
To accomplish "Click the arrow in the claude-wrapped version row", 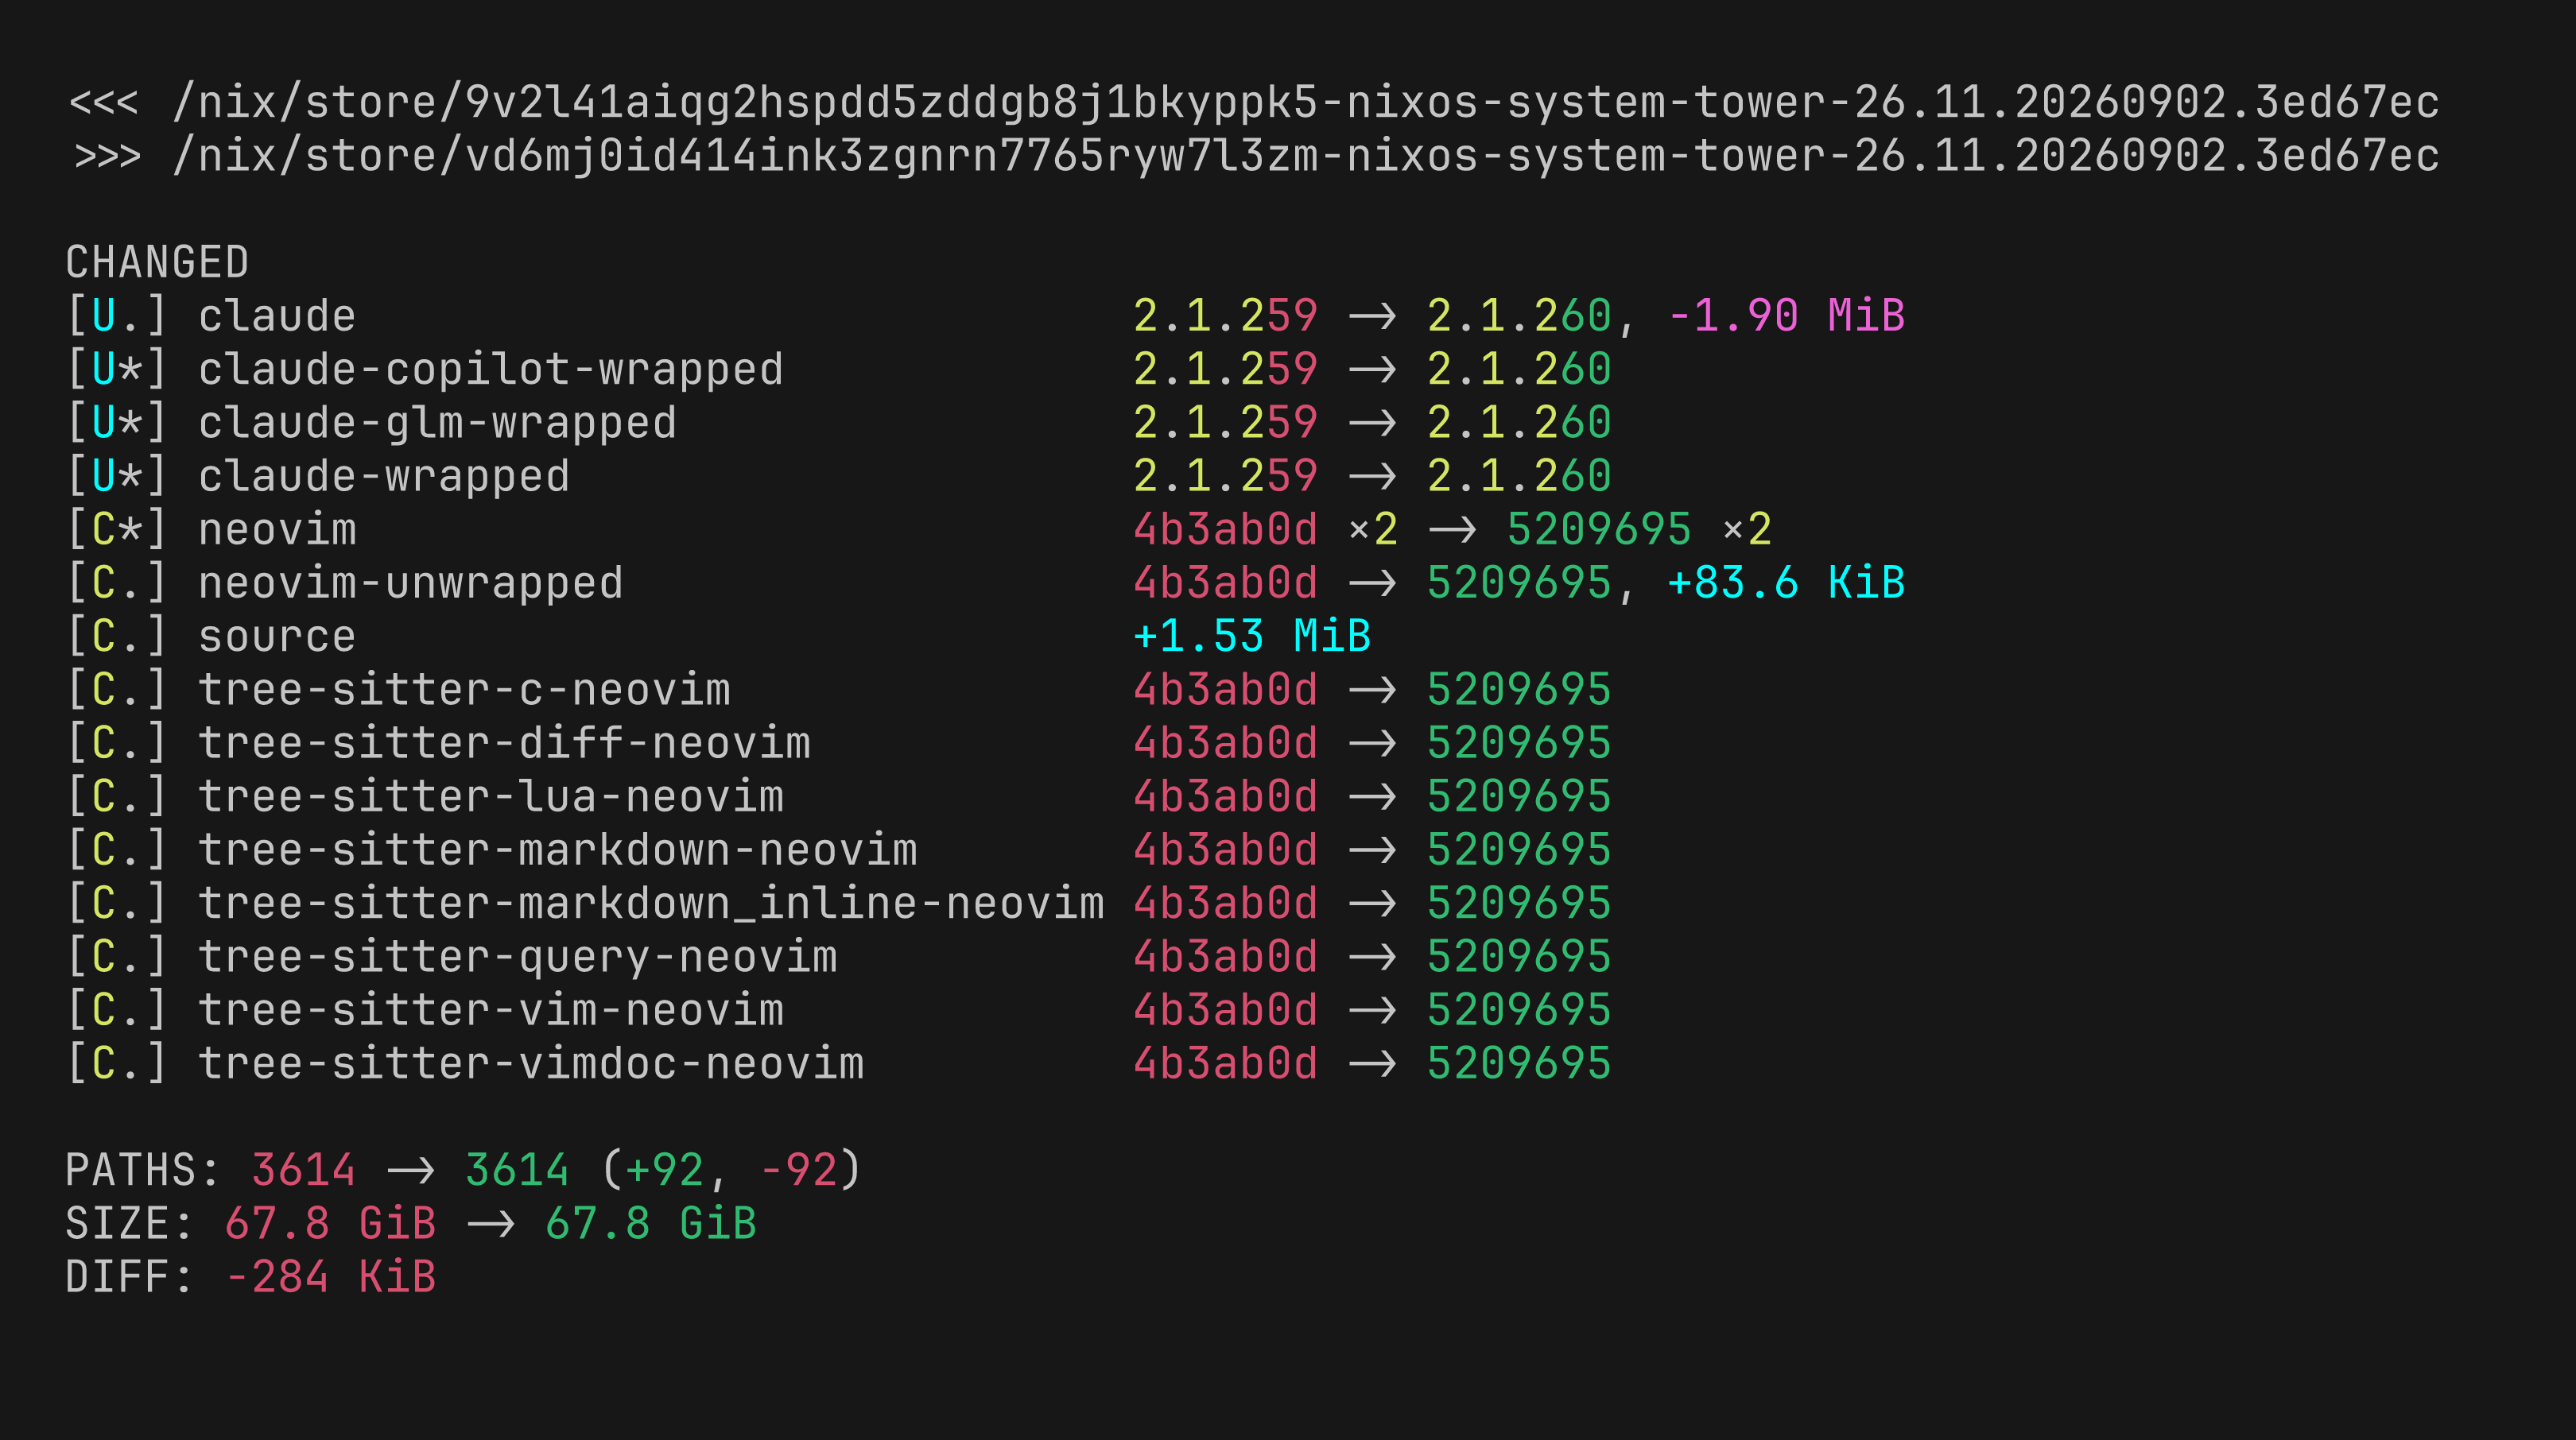I will click(x=1372, y=477).
